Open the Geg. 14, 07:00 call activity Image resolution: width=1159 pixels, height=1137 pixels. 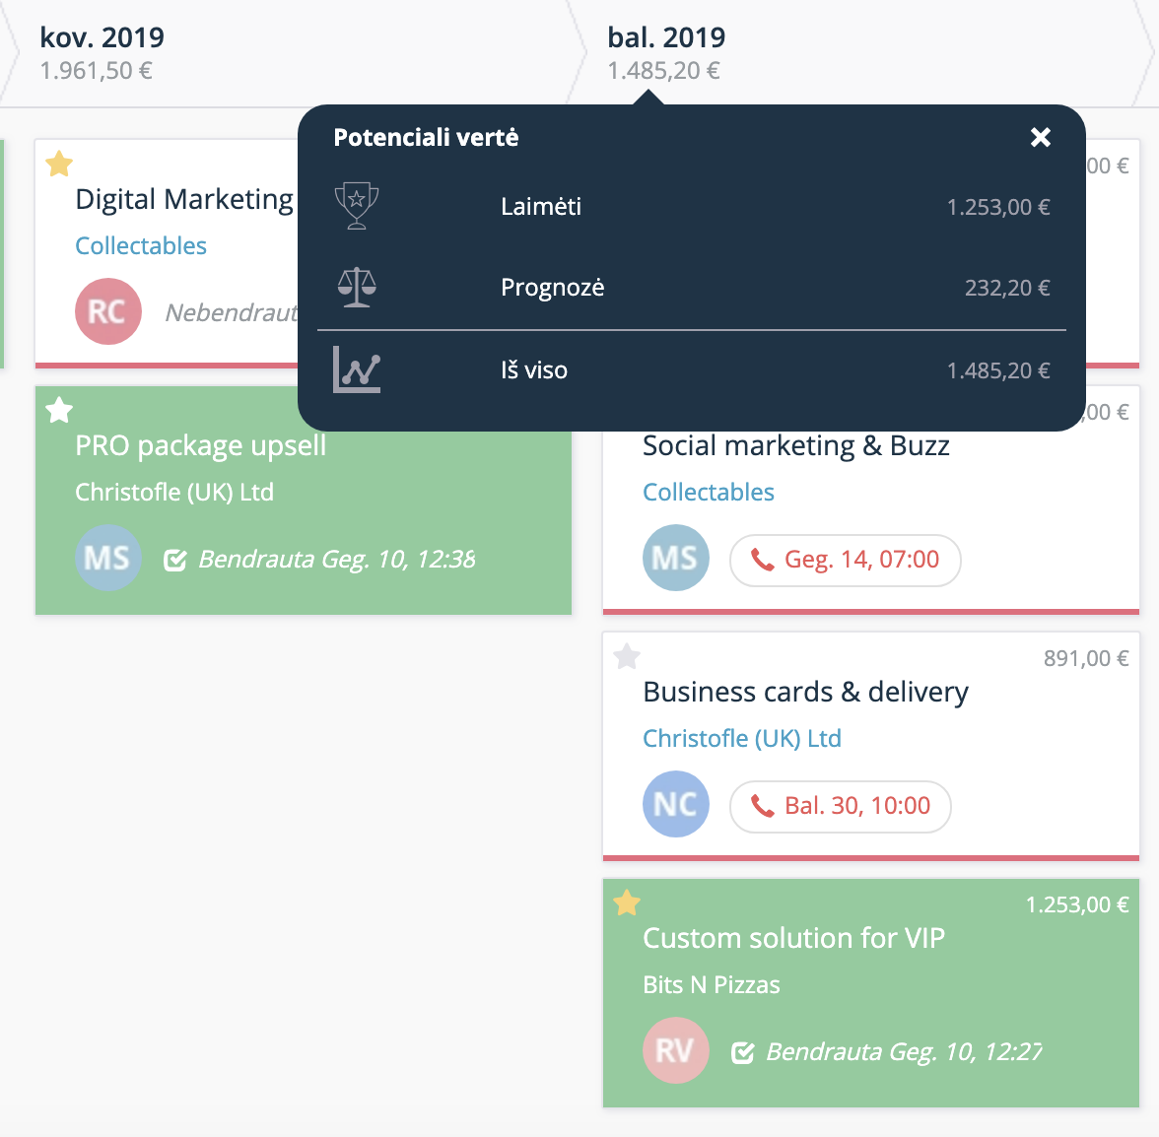[x=845, y=560]
